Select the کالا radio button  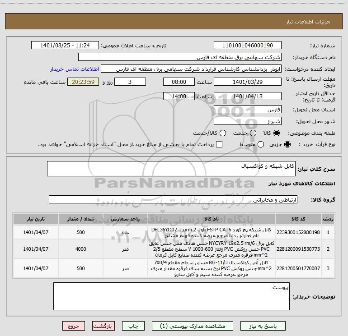[x=277, y=133]
